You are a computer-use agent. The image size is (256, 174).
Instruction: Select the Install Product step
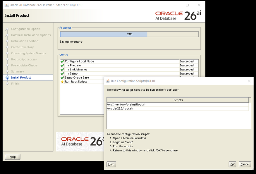[21, 77]
